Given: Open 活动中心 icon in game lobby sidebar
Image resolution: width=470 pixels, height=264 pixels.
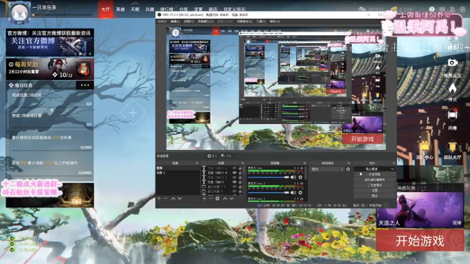Looking at the screenshot, I should pos(425,147).
